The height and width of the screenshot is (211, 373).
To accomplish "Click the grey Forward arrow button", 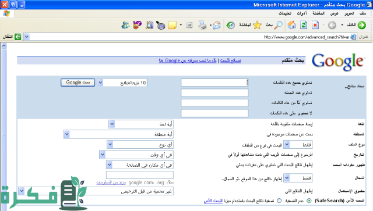I will 332,25.
